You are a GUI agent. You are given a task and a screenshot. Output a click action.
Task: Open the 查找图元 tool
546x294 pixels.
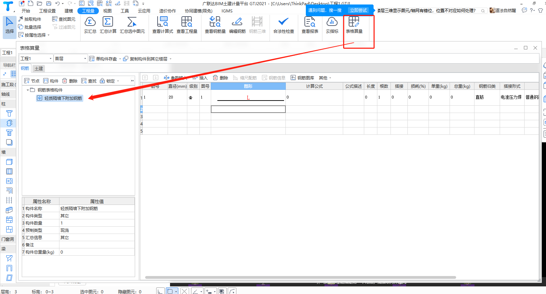[64, 19]
